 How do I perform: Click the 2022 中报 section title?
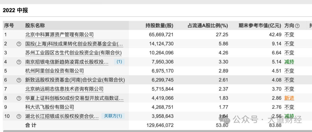15,10
